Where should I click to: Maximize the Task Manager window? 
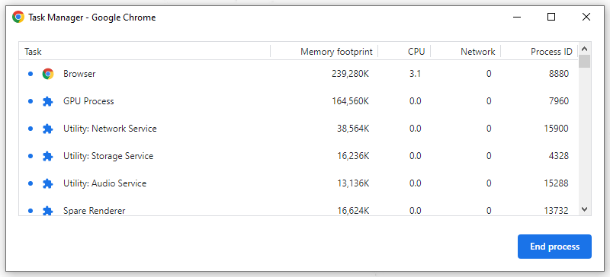[x=551, y=17]
